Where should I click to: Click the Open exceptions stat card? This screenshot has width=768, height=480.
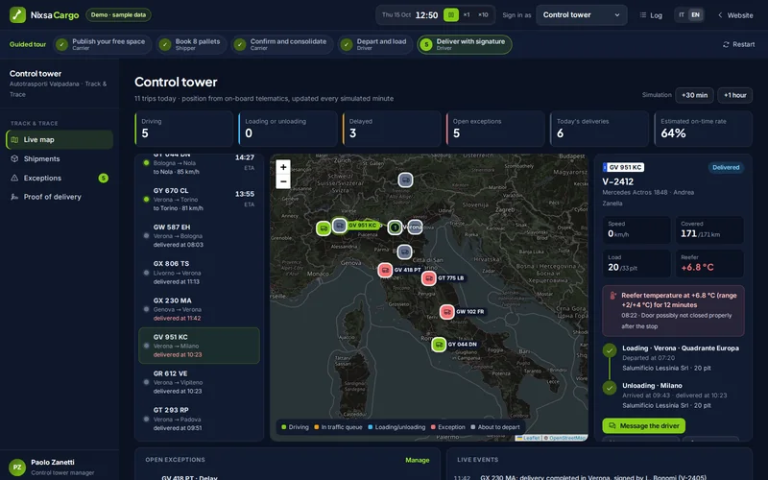coord(495,129)
